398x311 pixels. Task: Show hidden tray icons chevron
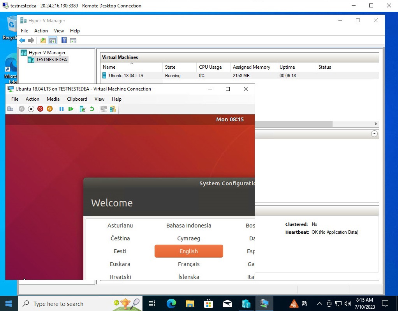[320, 304]
